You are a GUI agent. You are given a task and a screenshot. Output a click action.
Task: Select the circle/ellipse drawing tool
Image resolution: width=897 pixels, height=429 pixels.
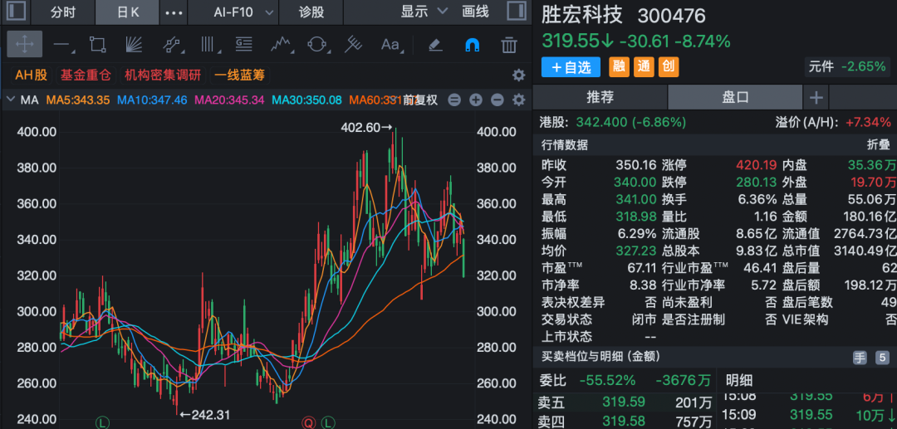(317, 44)
